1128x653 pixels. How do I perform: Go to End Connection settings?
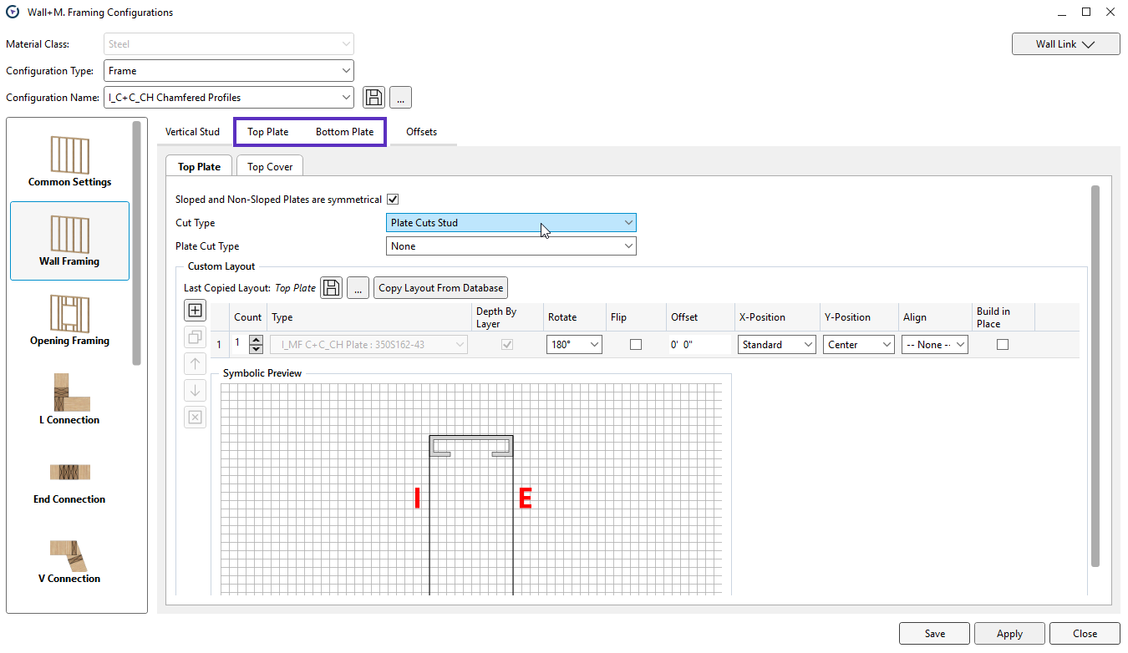click(x=69, y=479)
